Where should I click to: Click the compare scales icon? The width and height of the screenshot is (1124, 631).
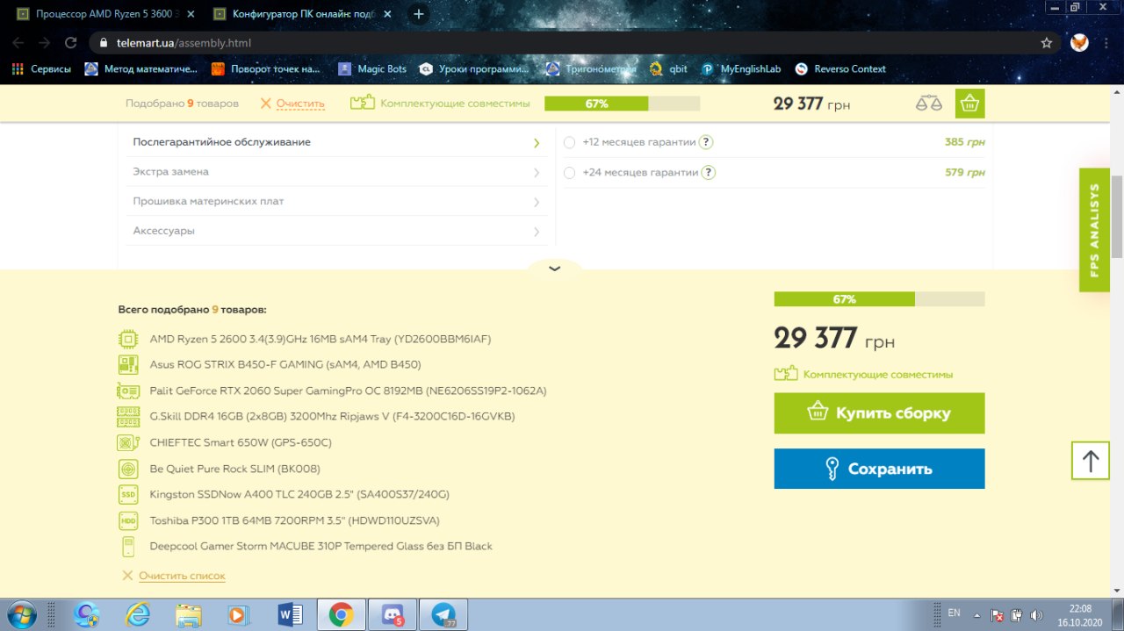(928, 104)
